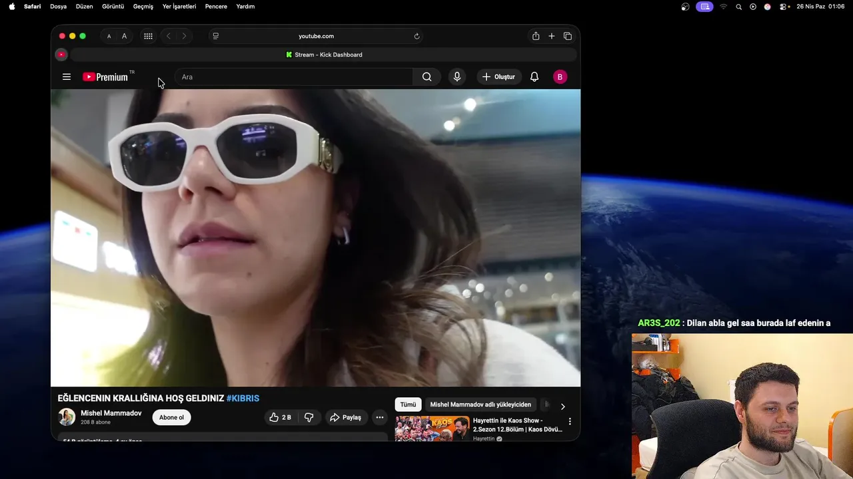This screenshot has height=479, width=853.
Task: Open the Görüntü menu
Action: [113, 6]
